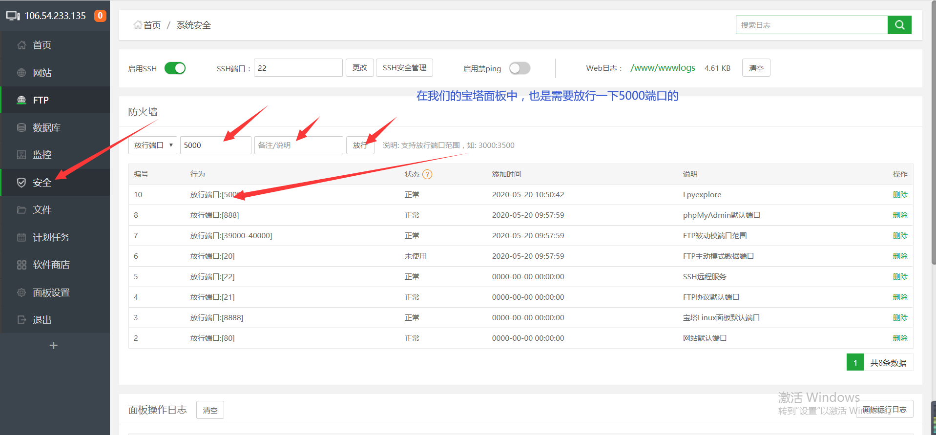Click the 面板运行日志 button
Viewport: 936px width, 435px height.
(884, 409)
